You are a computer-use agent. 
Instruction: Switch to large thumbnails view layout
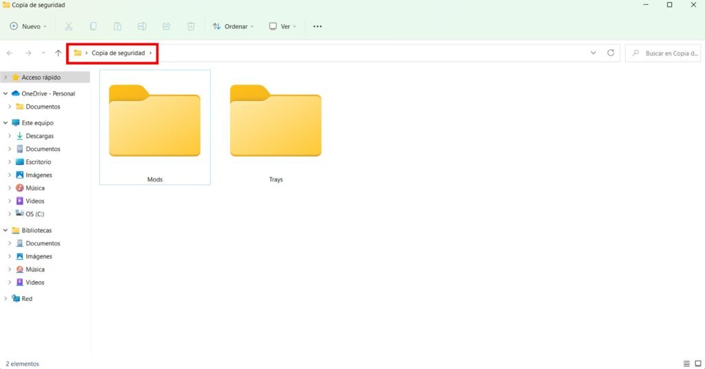pos(697,363)
